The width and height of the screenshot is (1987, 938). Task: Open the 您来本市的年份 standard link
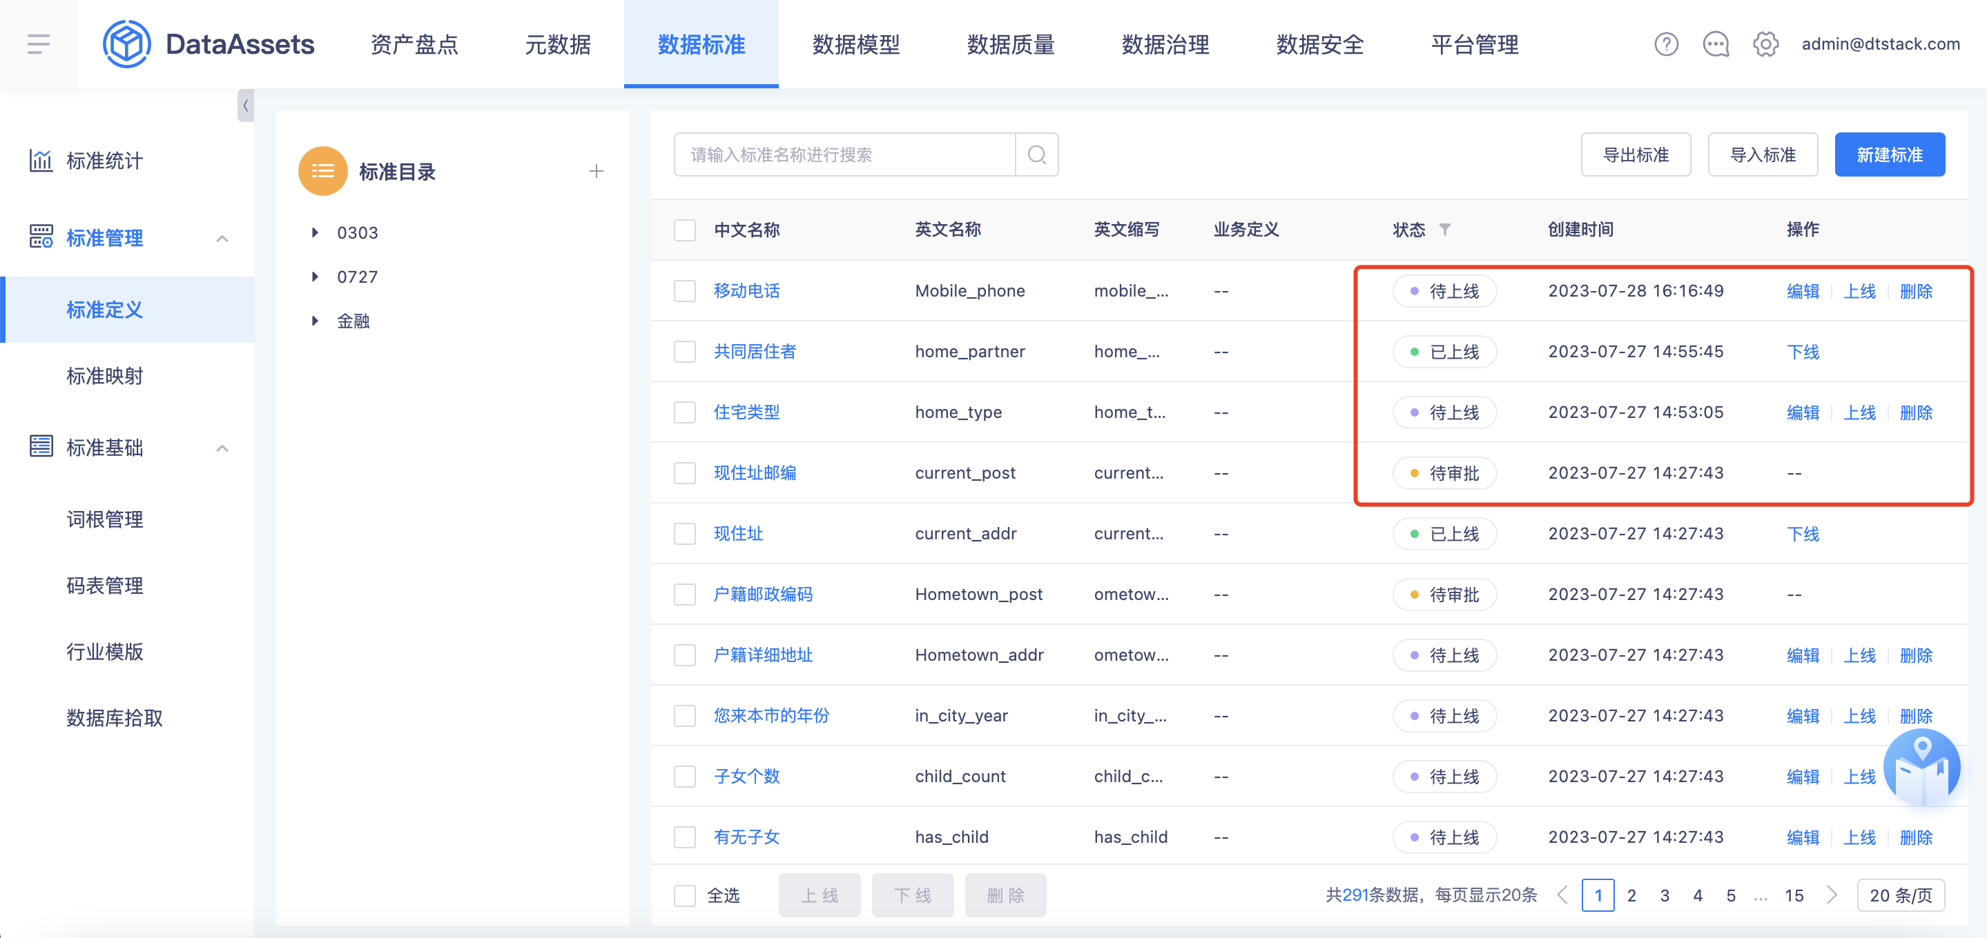coord(771,715)
